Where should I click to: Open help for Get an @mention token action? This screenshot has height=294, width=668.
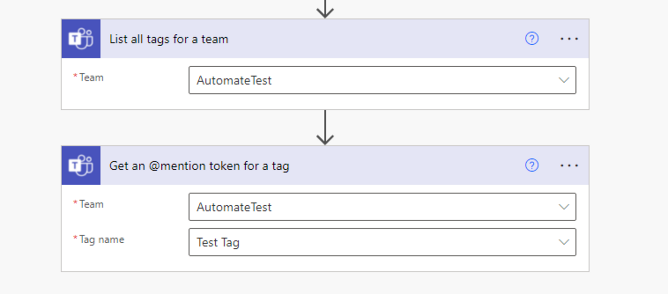click(532, 165)
